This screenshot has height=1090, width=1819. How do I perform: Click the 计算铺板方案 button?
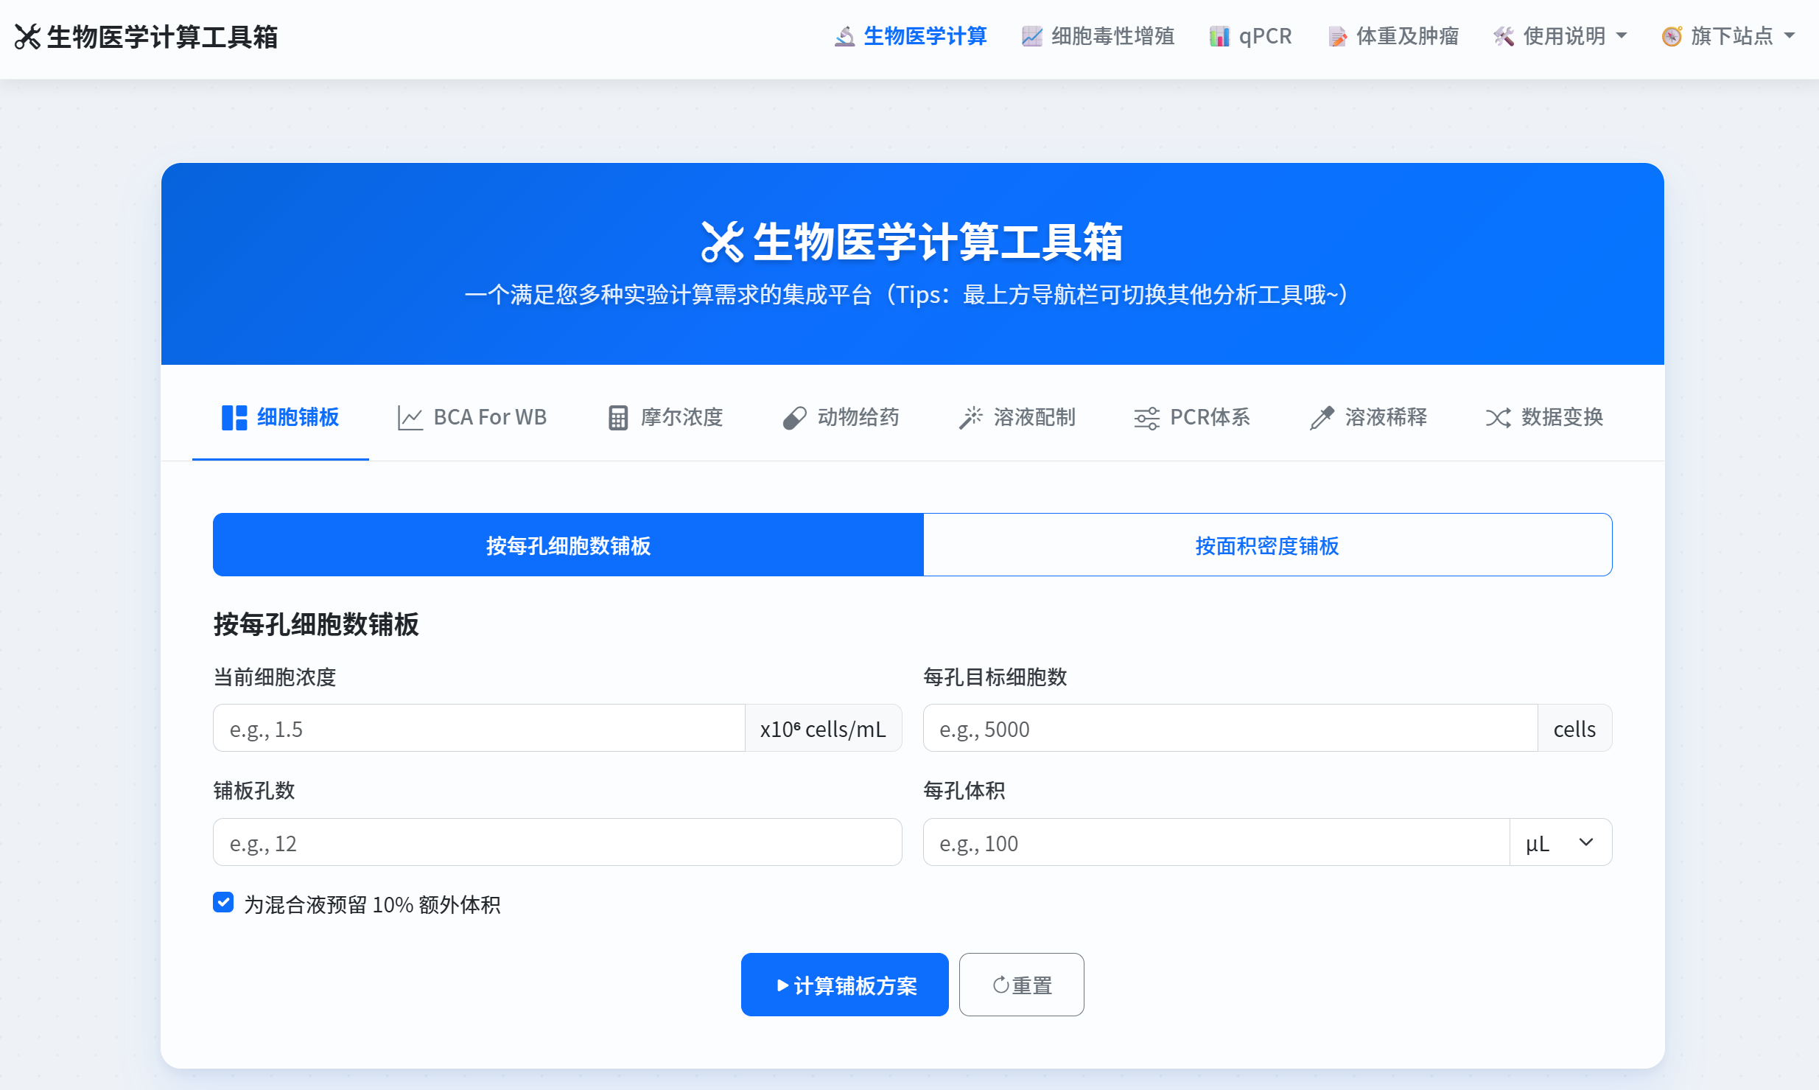844,985
